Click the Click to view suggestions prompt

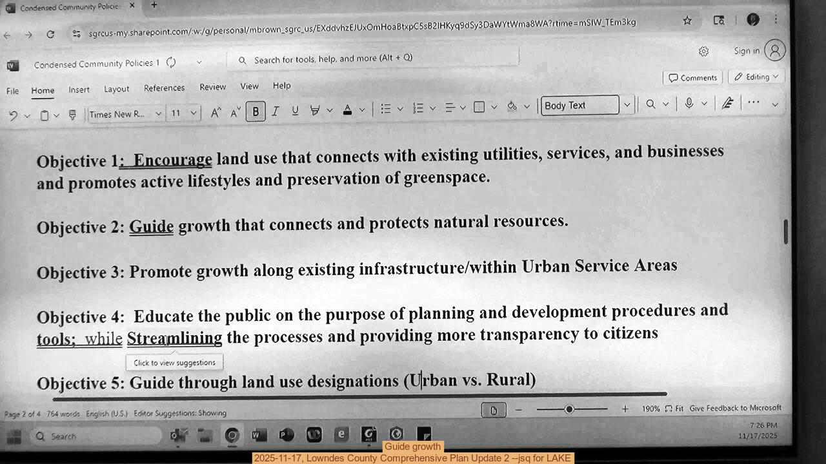pos(174,362)
